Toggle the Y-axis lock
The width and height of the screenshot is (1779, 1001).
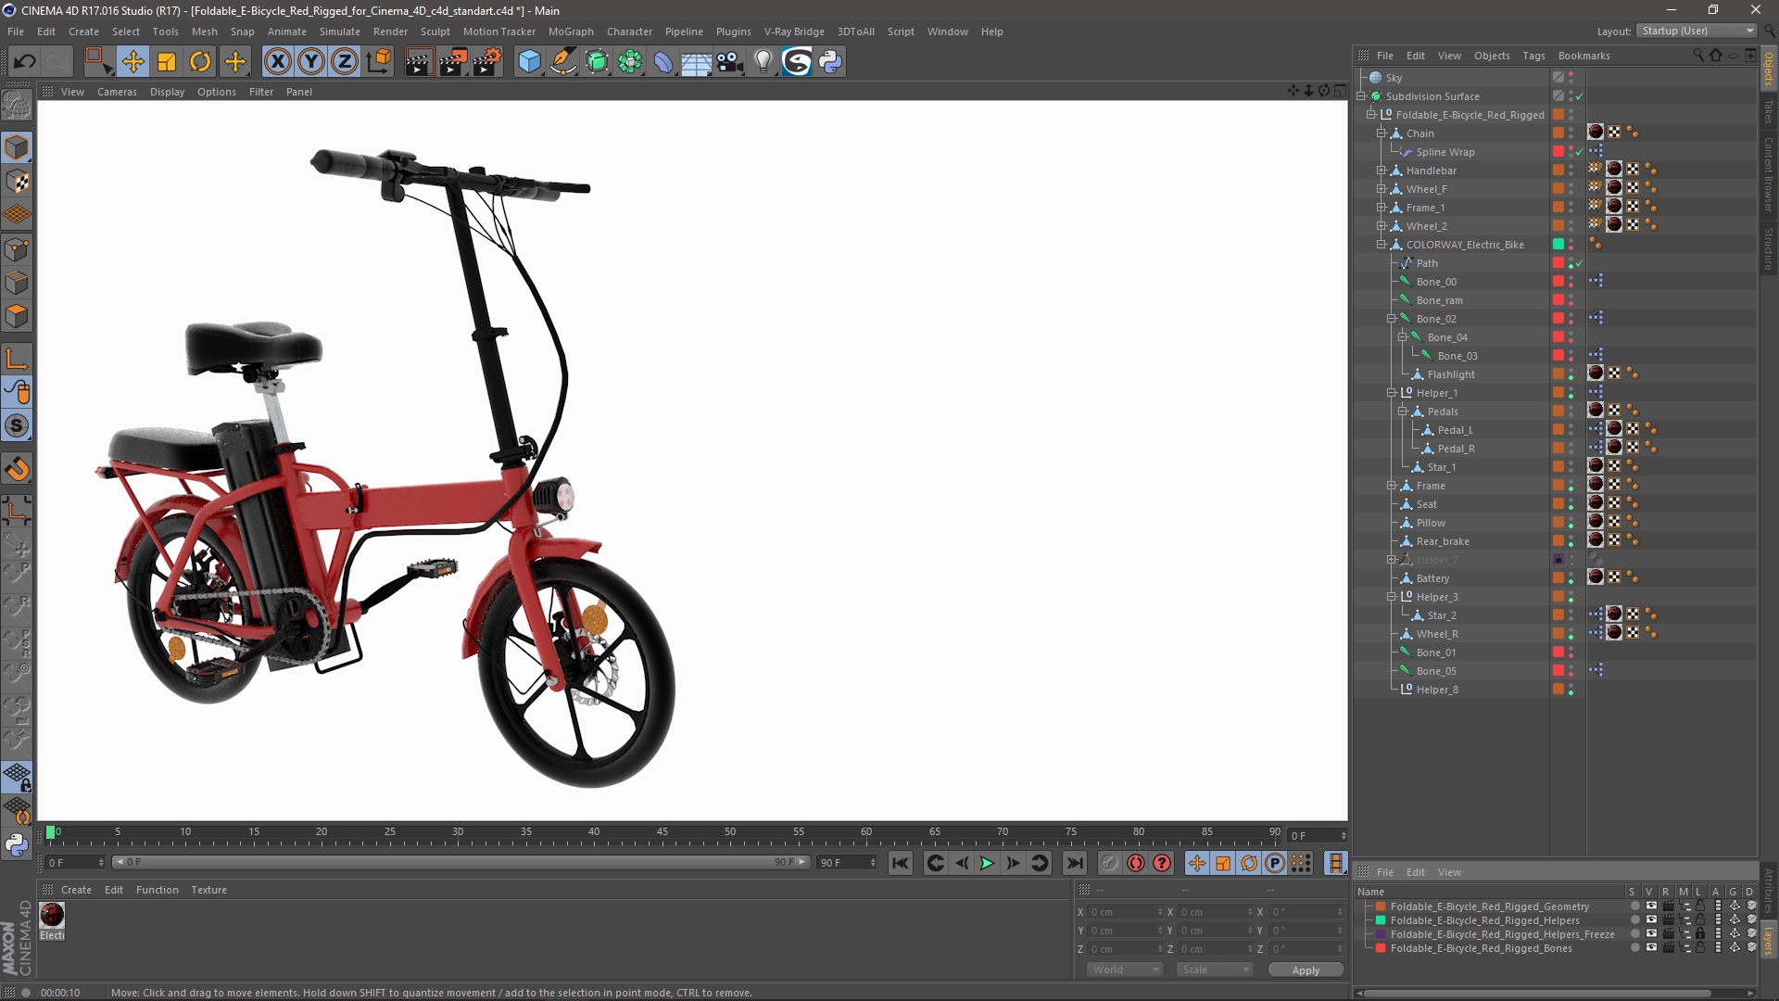[x=311, y=62]
